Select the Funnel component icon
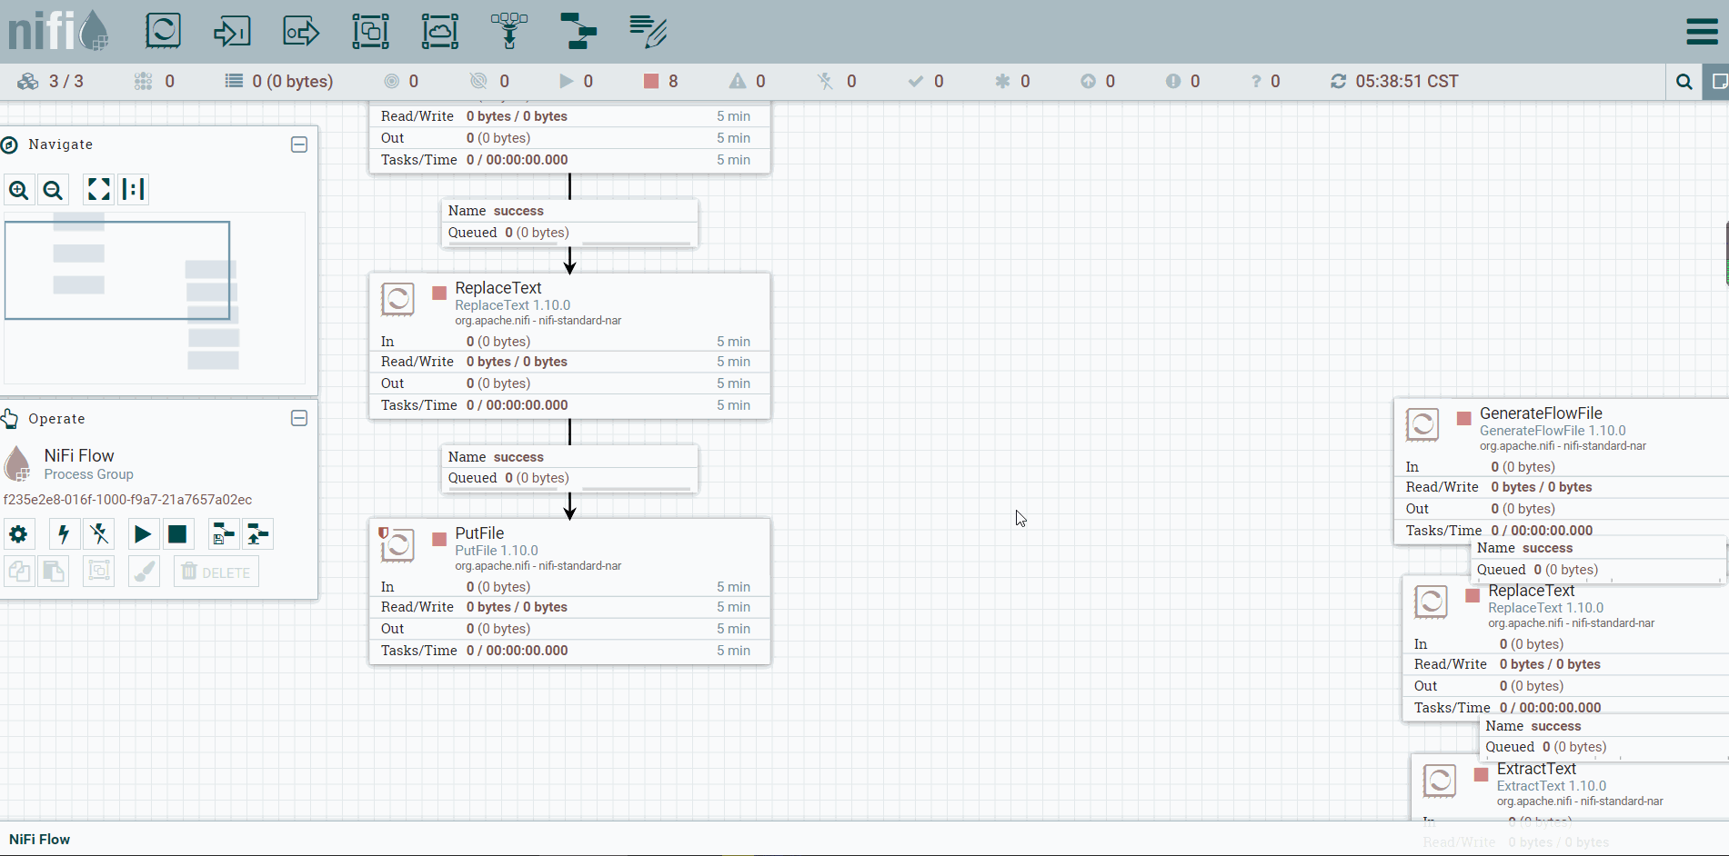1729x856 pixels. coord(509,31)
